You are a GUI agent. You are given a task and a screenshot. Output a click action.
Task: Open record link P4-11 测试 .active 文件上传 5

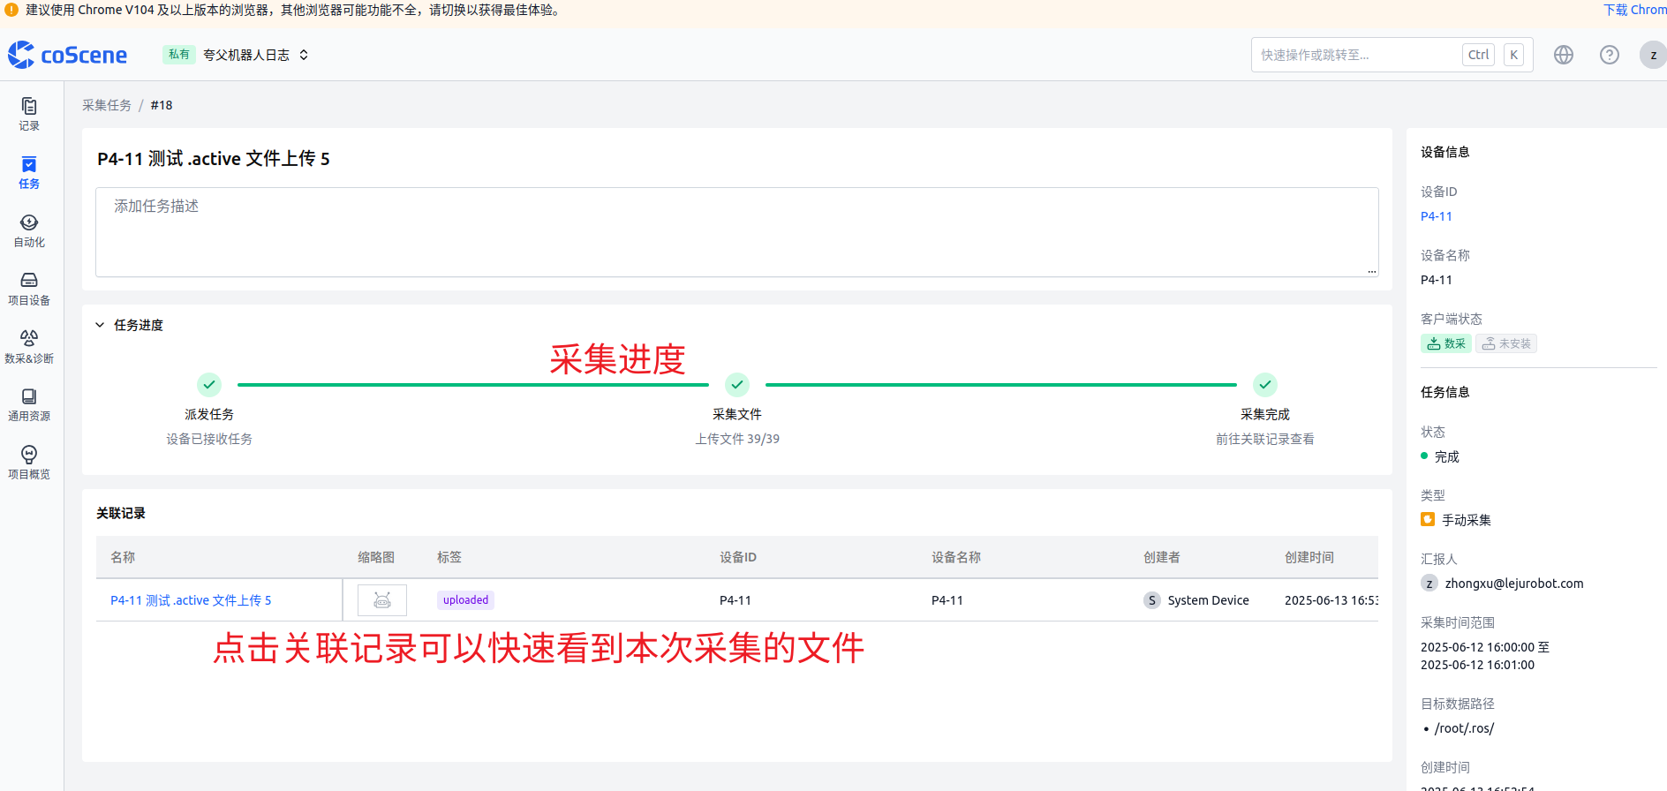pyautogui.click(x=191, y=600)
